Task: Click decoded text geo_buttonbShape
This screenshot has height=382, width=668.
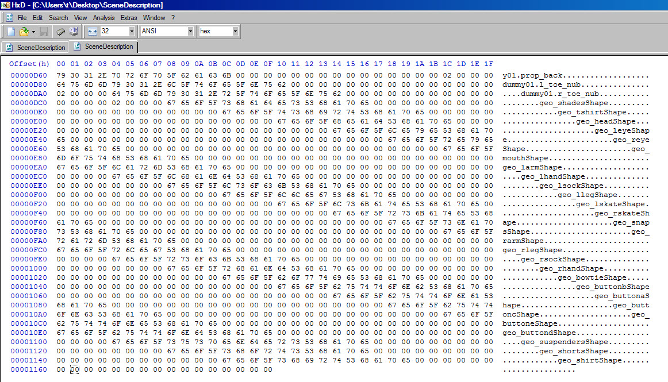Action: coord(613,287)
